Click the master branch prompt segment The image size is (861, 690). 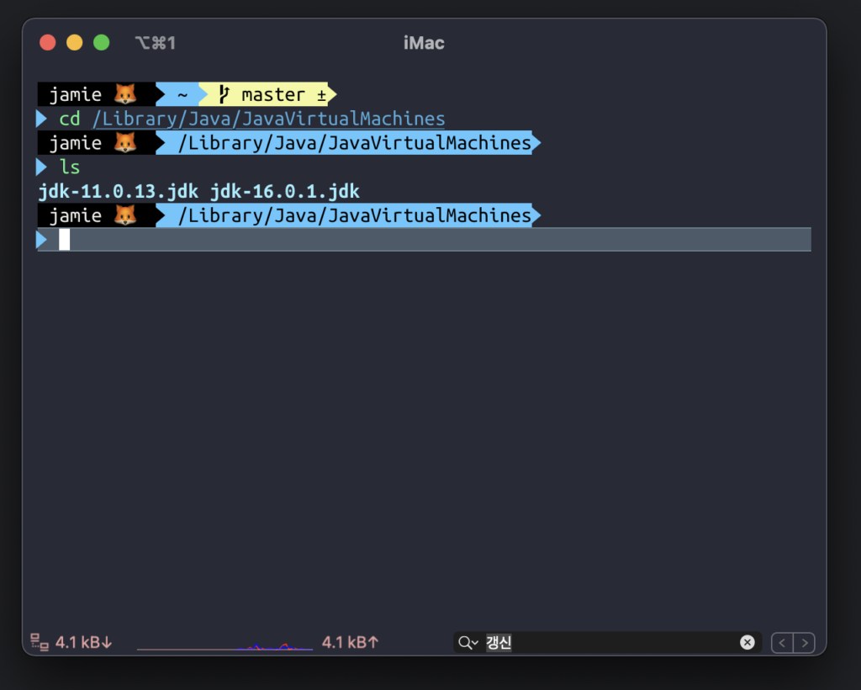pyautogui.click(x=268, y=94)
